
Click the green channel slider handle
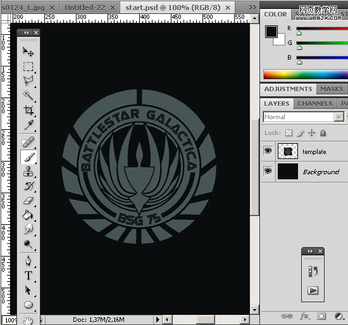pyautogui.click(x=300, y=48)
